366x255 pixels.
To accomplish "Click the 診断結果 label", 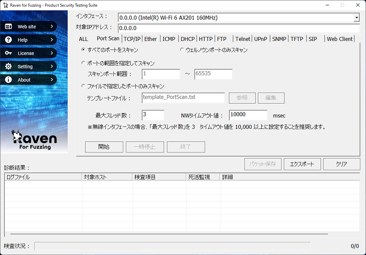I will (17, 168).
